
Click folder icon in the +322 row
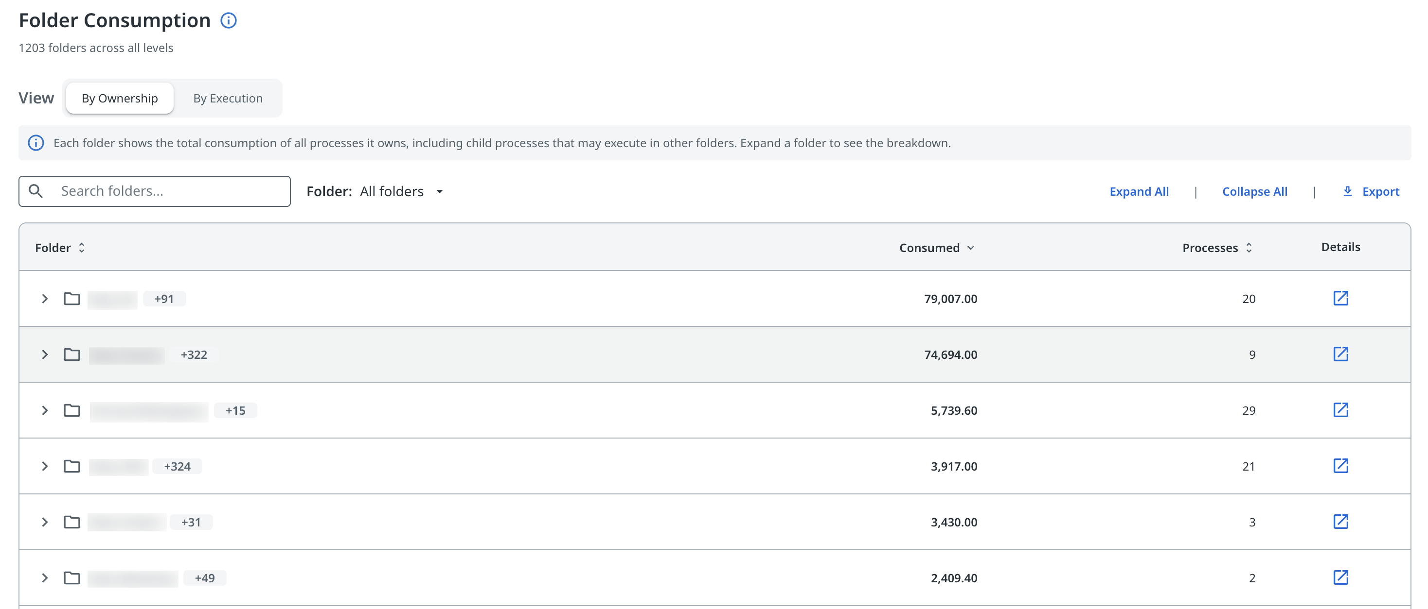72,355
